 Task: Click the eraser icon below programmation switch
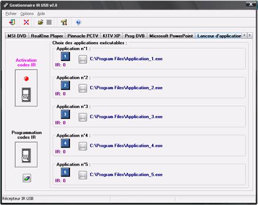coord(27,178)
